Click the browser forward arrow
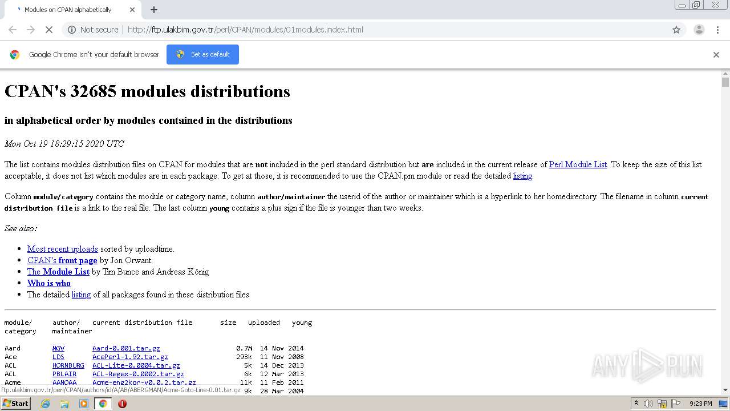The height and width of the screenshot is (411, 730). pyautogui.click(x=31, y=30)
